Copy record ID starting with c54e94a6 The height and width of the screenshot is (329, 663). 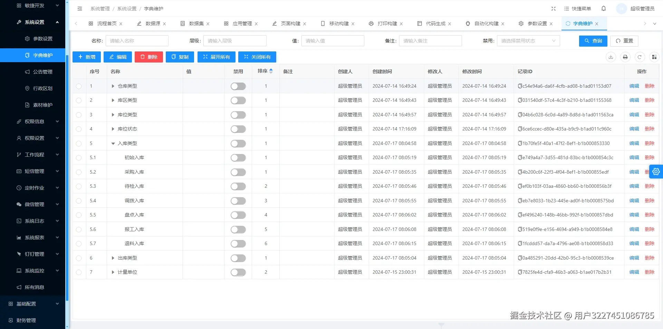(520, 86)
